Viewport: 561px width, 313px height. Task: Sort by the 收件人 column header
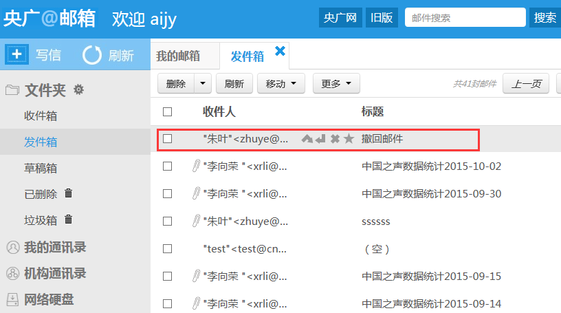coord(219,111)
